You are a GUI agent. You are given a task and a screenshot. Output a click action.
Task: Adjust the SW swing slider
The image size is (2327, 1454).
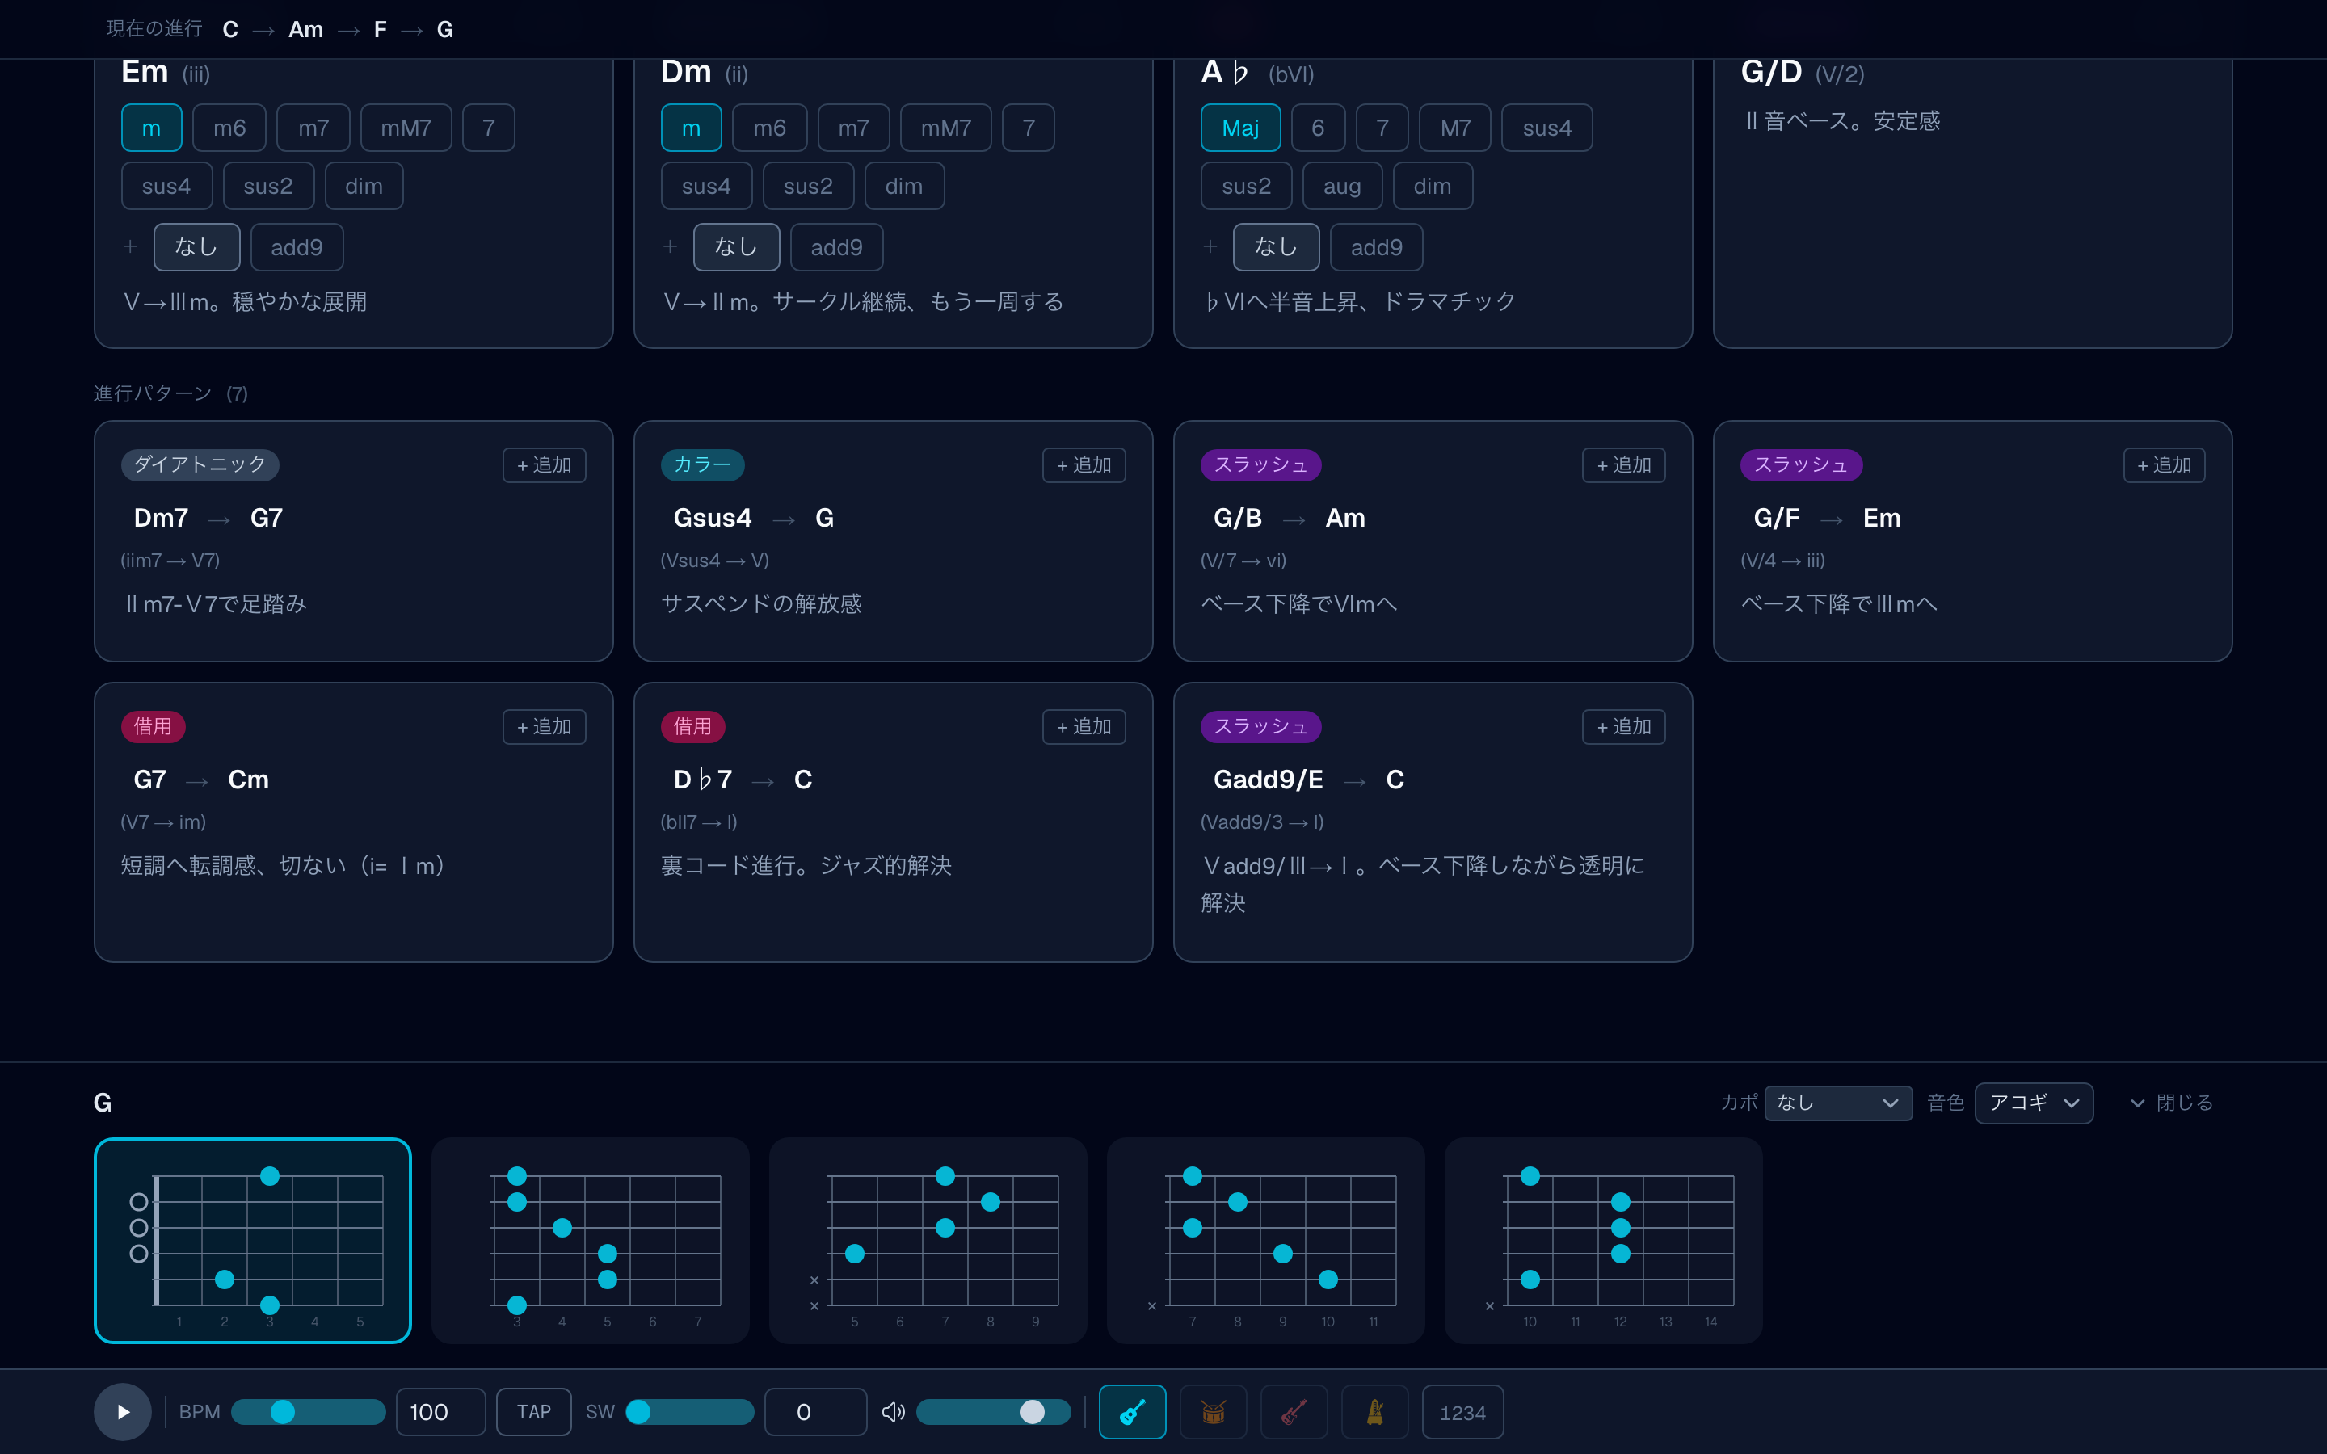(x=689, y=1410)
